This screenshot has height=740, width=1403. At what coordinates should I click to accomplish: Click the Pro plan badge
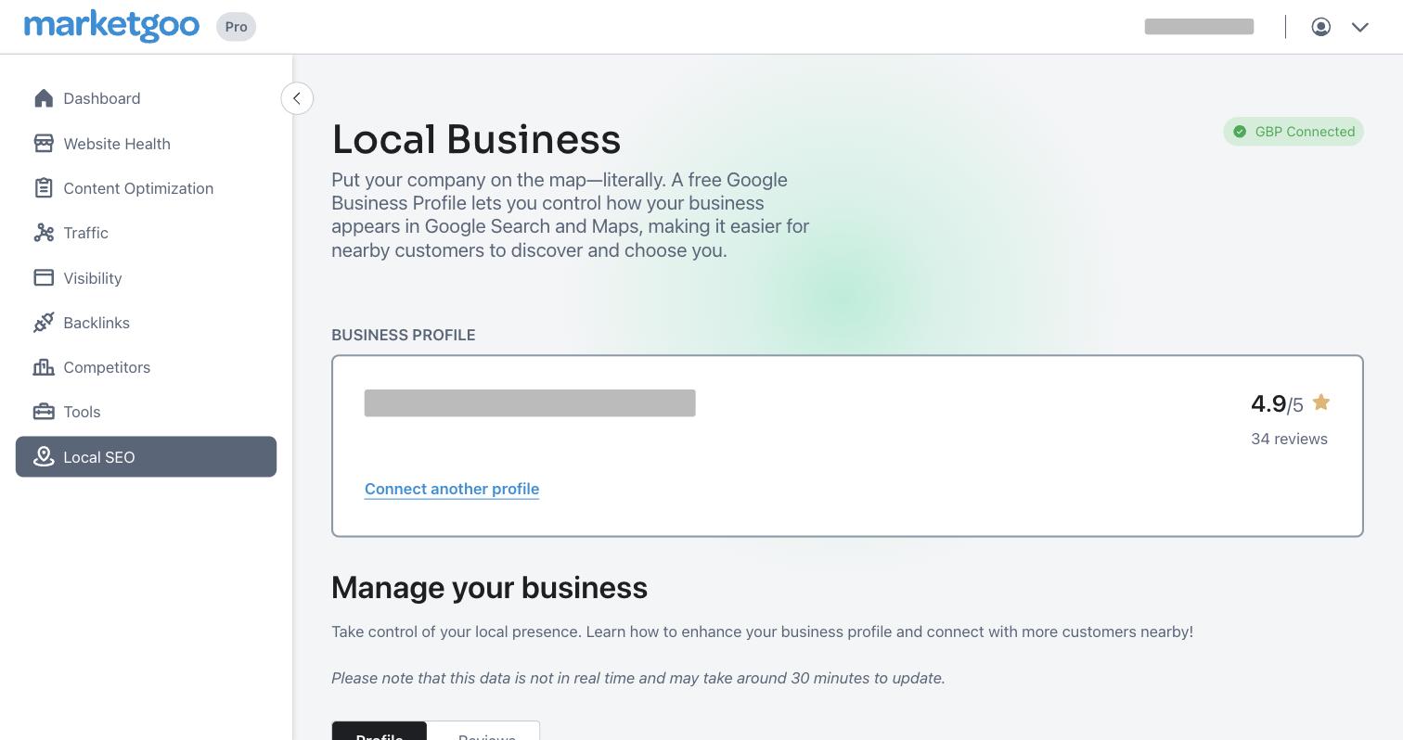pos(236,27)
